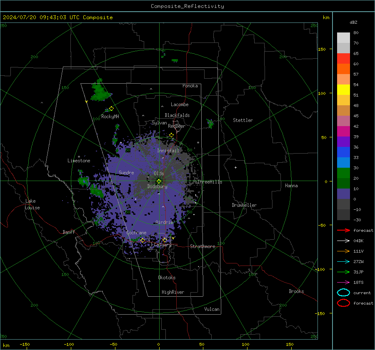
Task: Click the large green echo north of RockyMH
Action: (100, 90)
